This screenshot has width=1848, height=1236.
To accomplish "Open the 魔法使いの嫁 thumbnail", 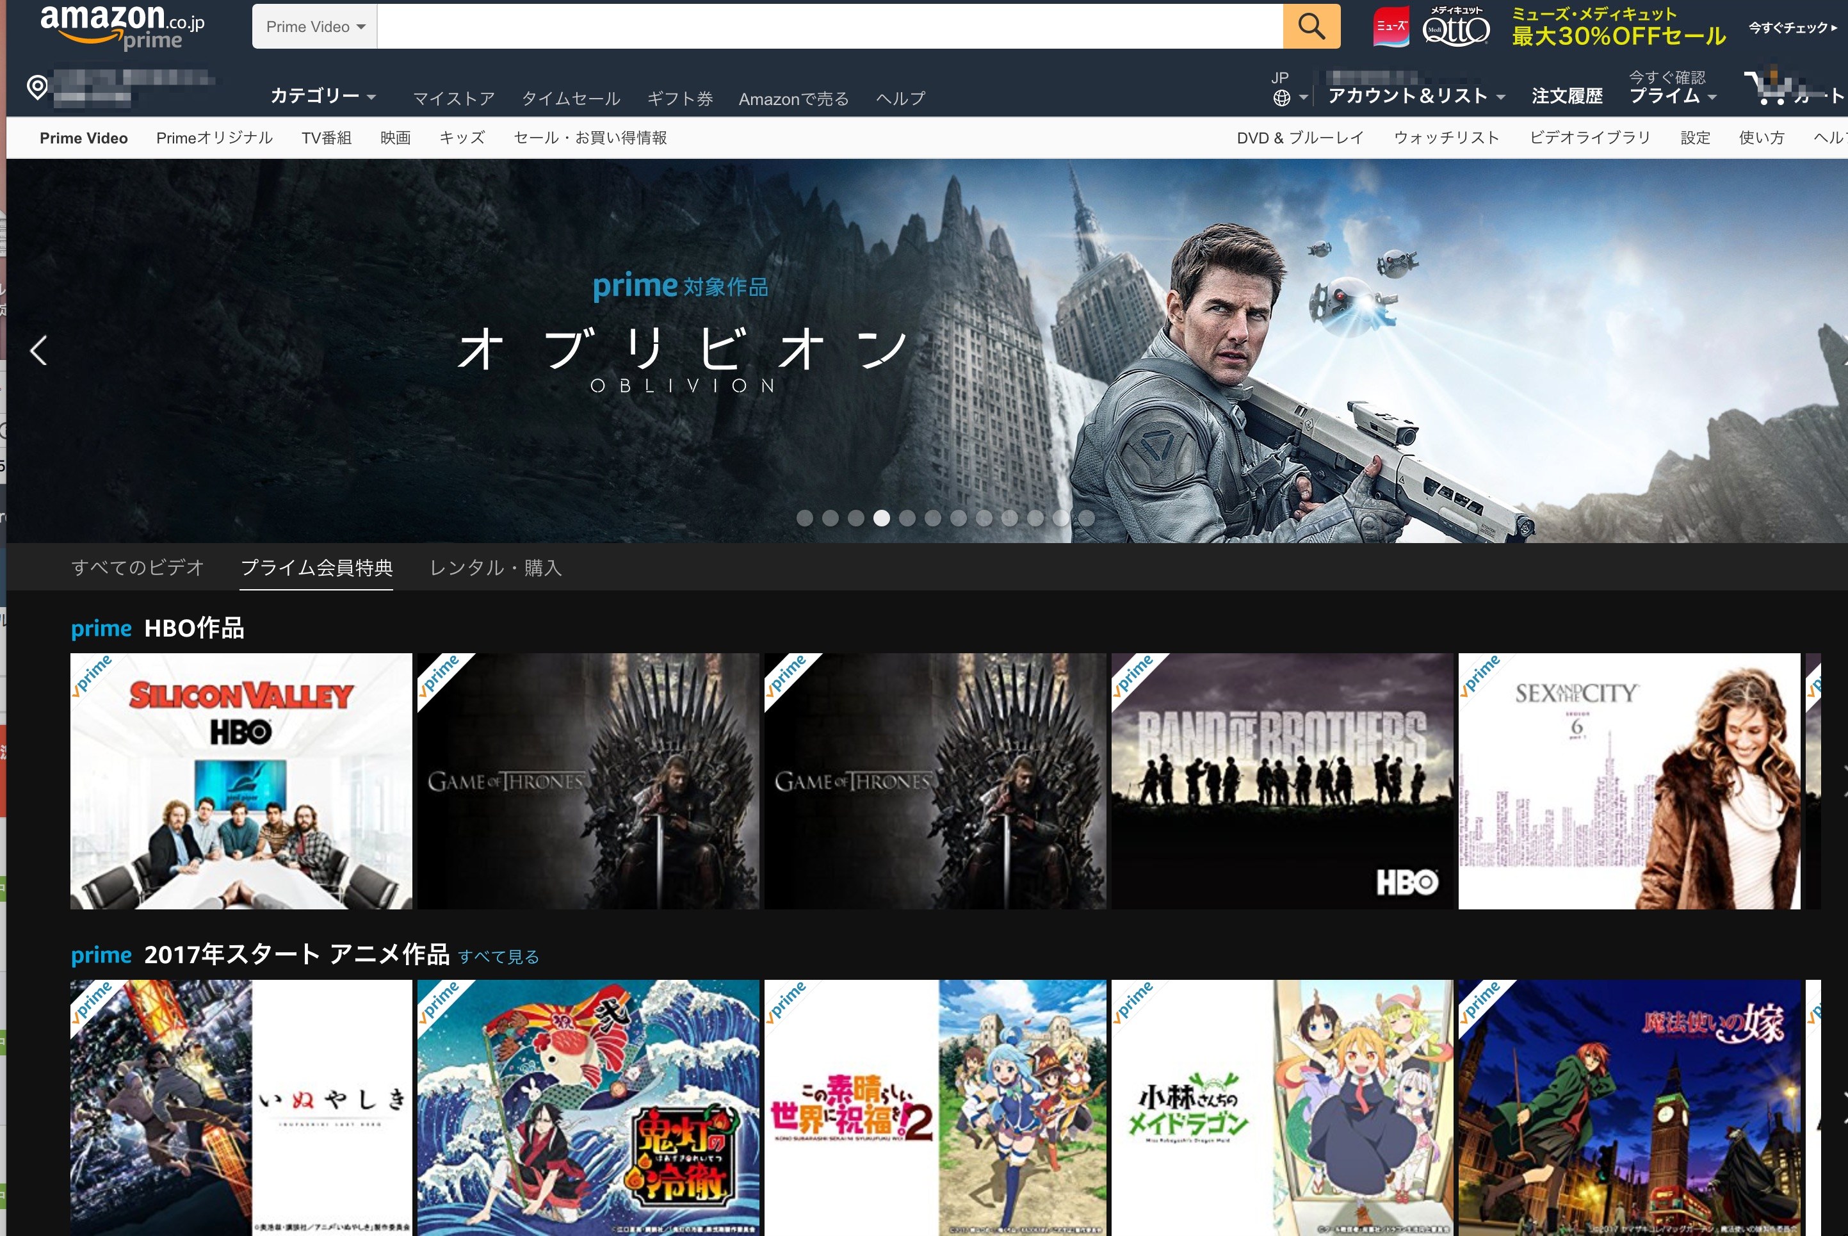I will tap(1630, 1107).
